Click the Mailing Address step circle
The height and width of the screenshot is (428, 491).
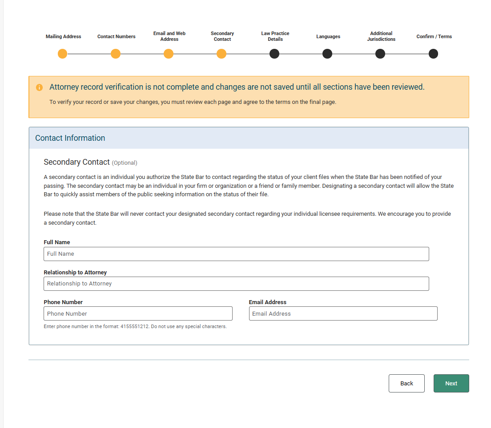point(63,54)
